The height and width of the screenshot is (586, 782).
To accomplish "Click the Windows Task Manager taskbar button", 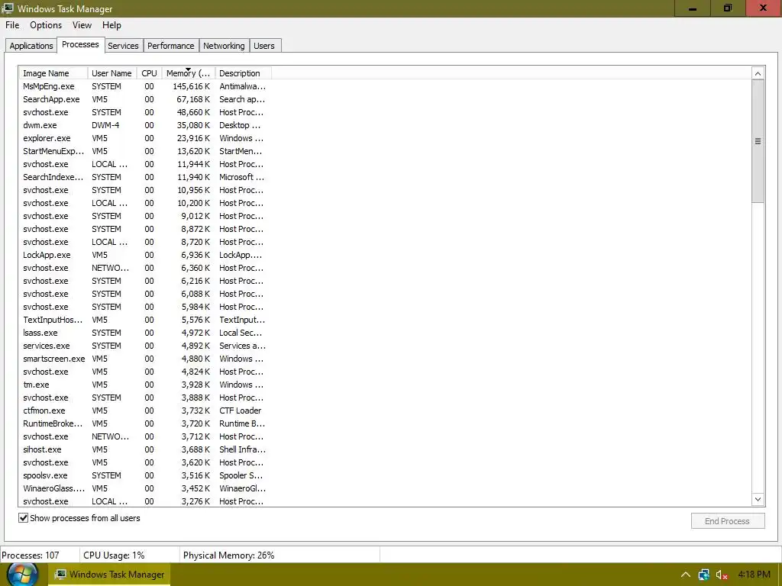I will click(x=110, y=575).
